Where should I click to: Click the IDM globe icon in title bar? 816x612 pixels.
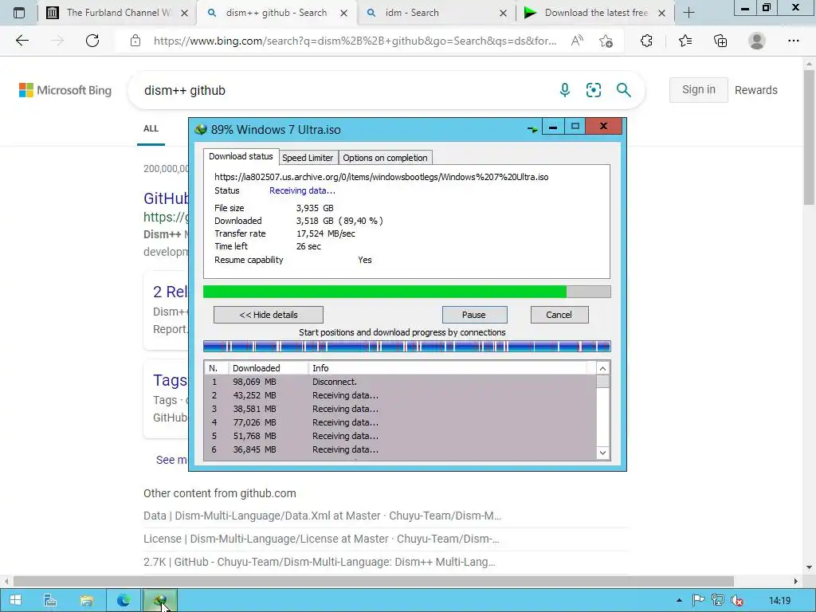coord(200,129)
